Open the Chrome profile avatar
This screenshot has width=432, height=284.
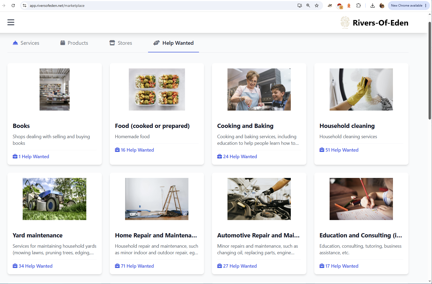382,6
